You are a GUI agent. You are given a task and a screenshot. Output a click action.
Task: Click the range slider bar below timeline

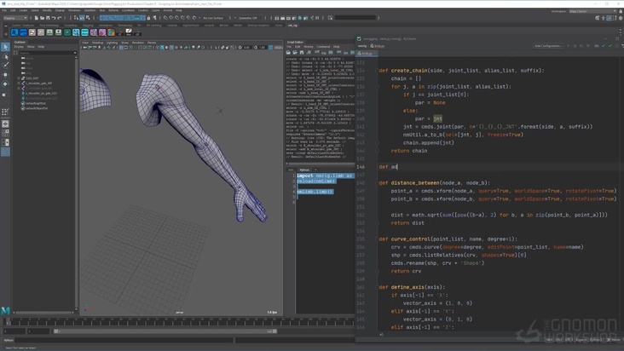pos(165,331)
